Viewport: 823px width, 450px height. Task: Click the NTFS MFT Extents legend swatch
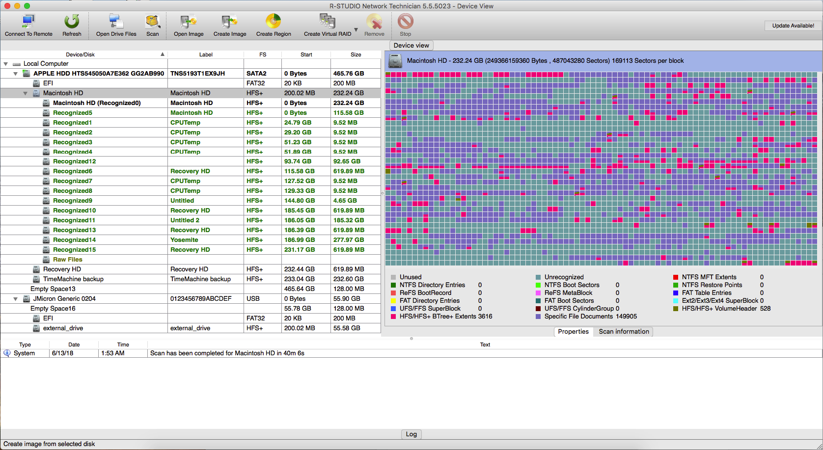click(x=676, y=277)
